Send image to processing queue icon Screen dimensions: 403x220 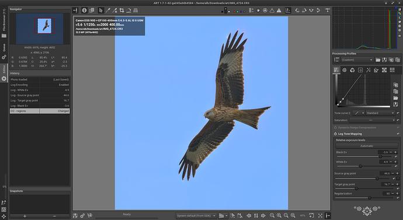pyautogui.click(x=82, y=216)
